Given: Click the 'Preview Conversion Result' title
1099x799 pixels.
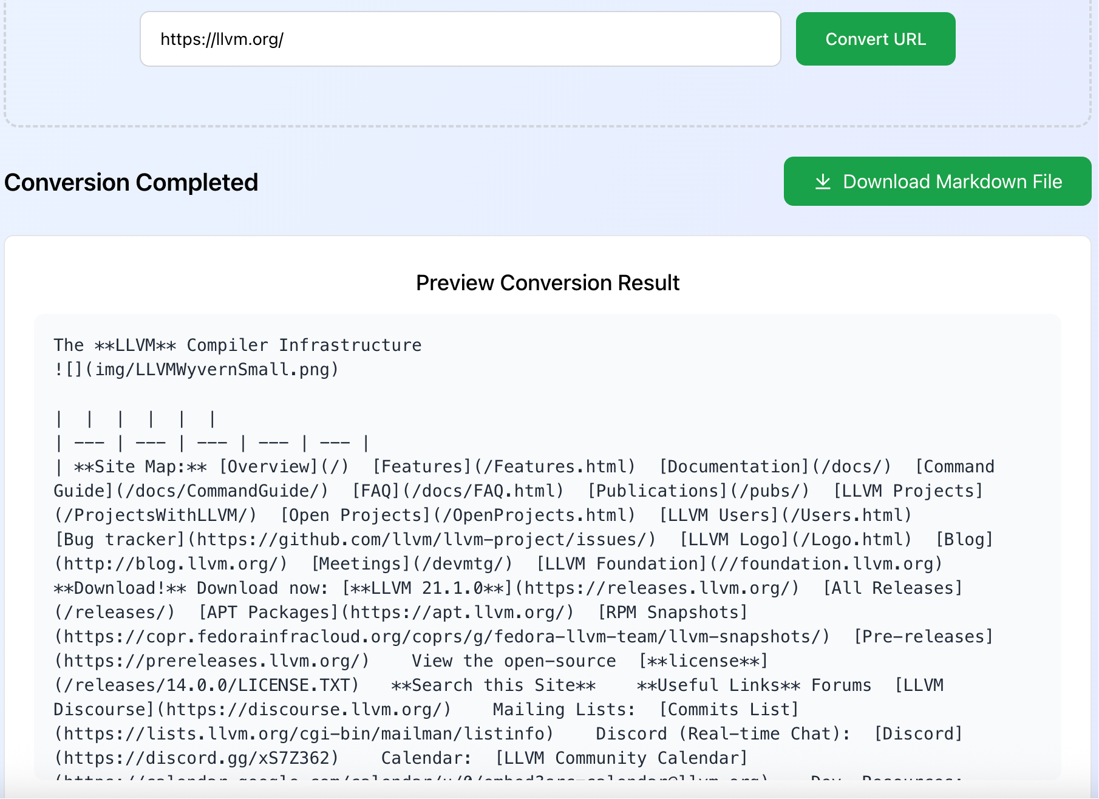Looking at the screenshot, I should (548, 283).
